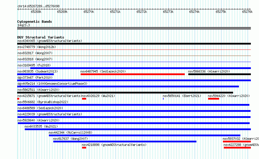The height and width of the screenshot is (159, 259).
Task: Click the nsv6486589 (Sedlazeck2020) label
Action: [x=40, y=108]
